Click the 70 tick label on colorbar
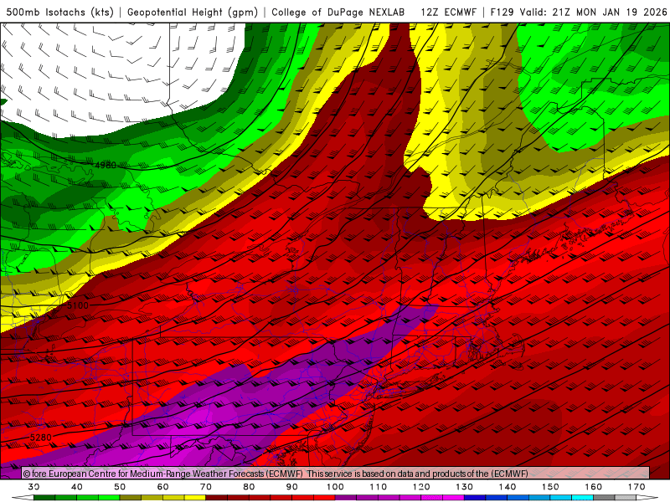Screen dimensions: 670x502 206,487
